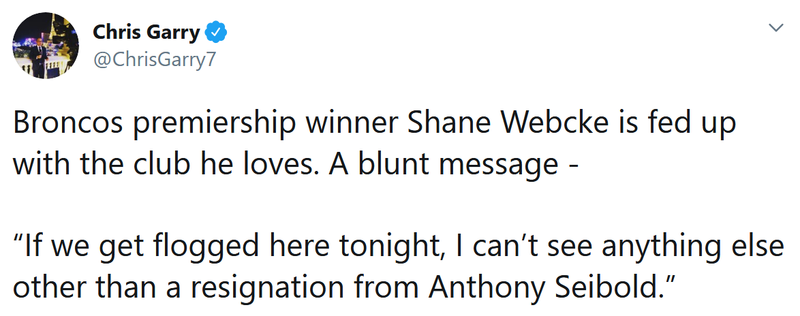Image resolution: width=800 pixels, height=316 pixels.
Task: Click the word Broncos in the tweet
Action: coord(68,125)
